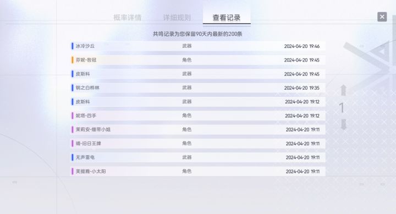
Task: Click 角色 type in 茉莉安-绷带小姐 row
Action: coord(187,129)
